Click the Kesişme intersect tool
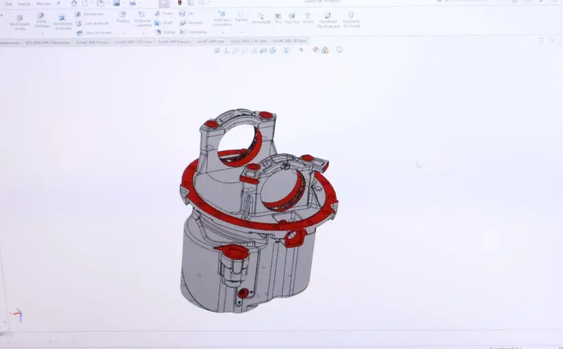 click(x=191, y=23)
